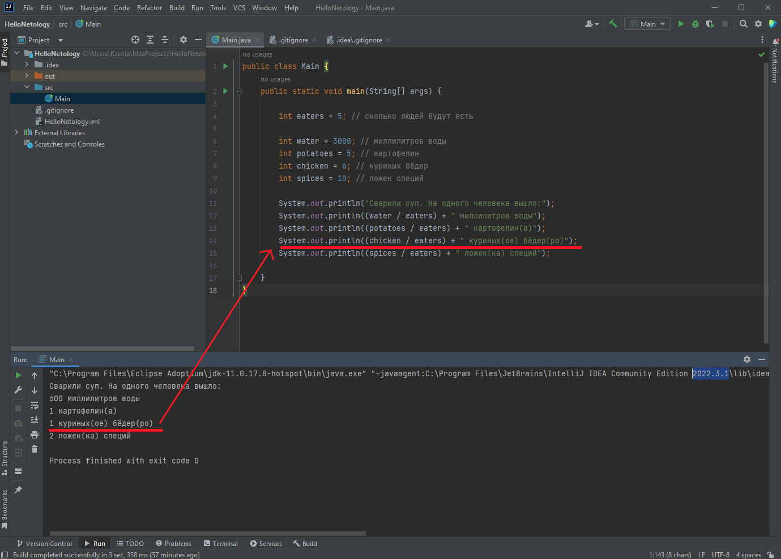Rerun the program from Run panel
This screenshot has height=559, width=781.
pos(18,375)
